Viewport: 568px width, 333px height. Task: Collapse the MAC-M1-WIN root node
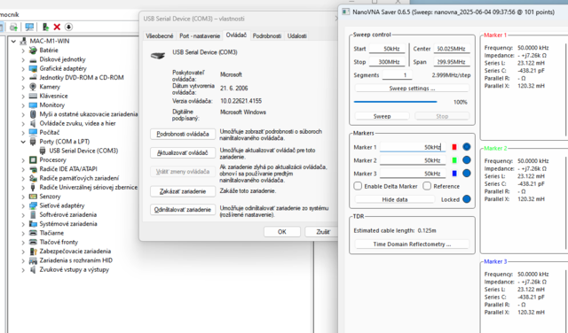pyautogui.click(x=14, y=41)
